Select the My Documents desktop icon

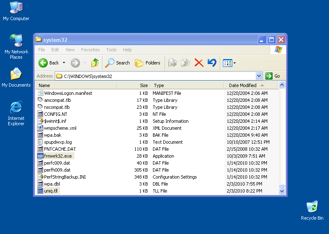coord(16,74)
